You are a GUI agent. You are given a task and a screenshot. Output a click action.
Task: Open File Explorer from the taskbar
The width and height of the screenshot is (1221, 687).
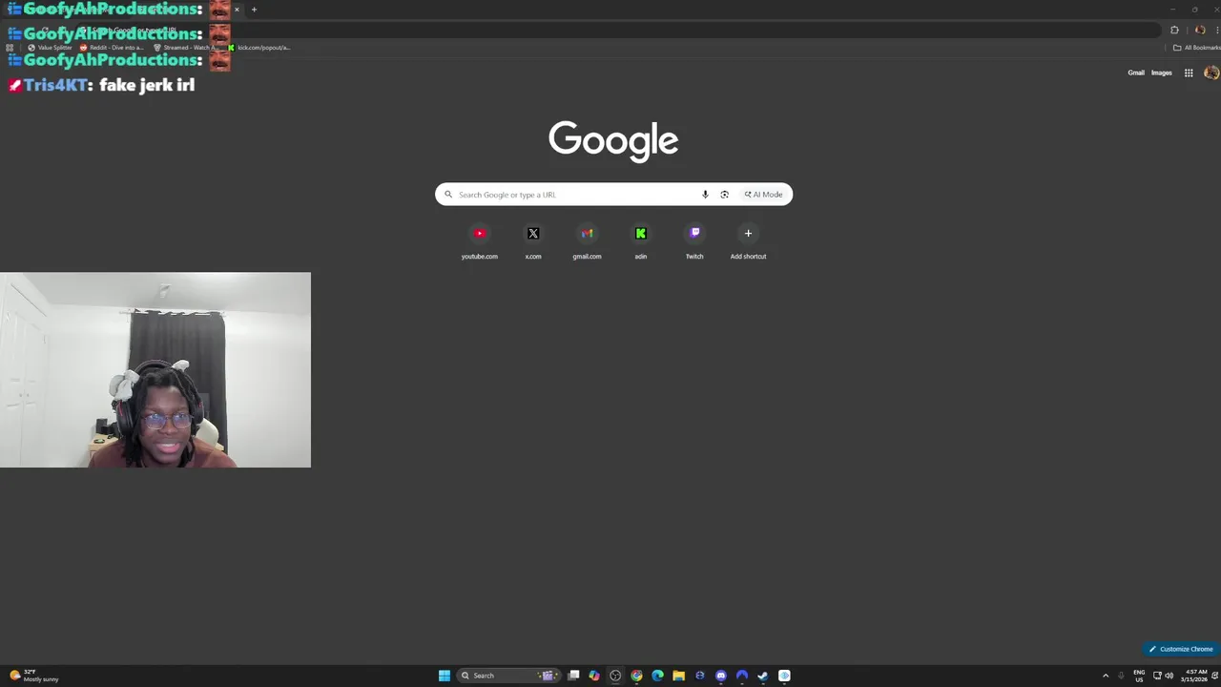pos(678,676)
